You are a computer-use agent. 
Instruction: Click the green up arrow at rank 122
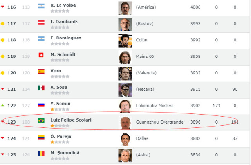tap(2, 106)
